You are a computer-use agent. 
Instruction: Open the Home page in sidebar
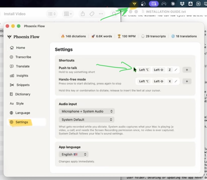click(x=26, y=48)
